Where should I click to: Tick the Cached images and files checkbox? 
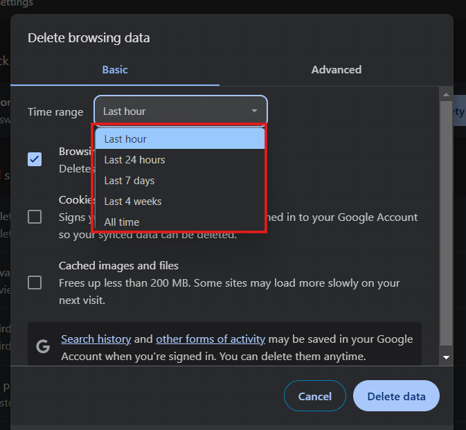tap(35, 283)
